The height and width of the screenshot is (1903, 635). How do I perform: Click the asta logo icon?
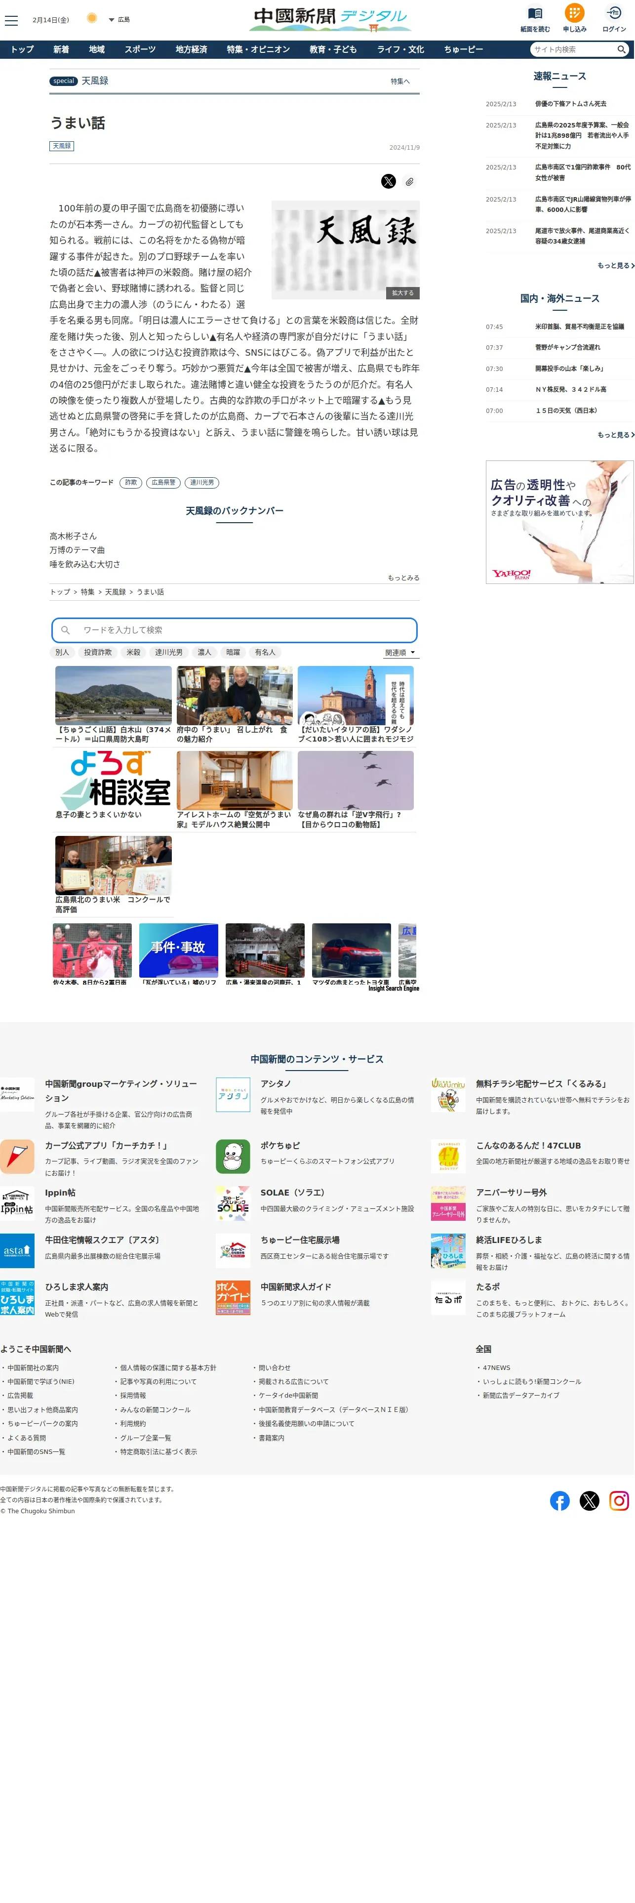pyautogui.click(x=17, y=1251)
